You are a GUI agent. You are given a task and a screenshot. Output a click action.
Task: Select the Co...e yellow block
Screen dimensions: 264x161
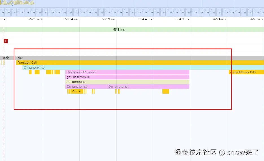(77, 91)
